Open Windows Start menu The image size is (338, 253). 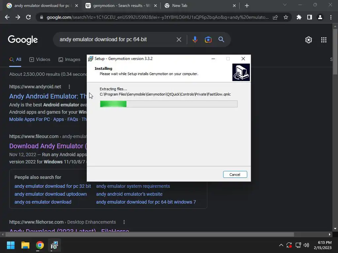click(x=11, y=245)
